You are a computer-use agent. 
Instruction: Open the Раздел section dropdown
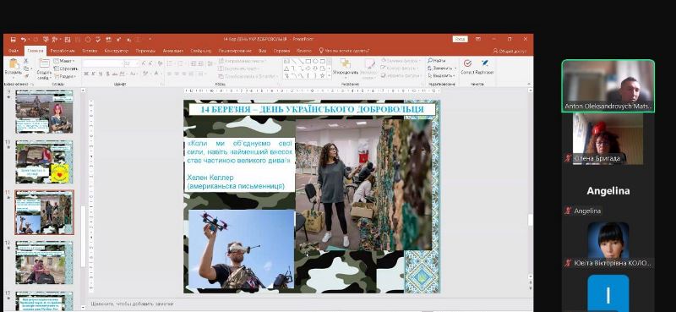click(x=65, y=76)
